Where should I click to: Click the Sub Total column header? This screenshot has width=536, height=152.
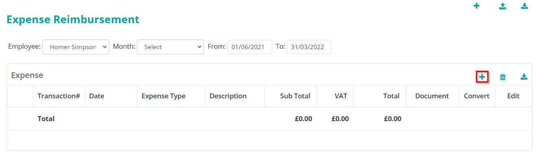295,96
